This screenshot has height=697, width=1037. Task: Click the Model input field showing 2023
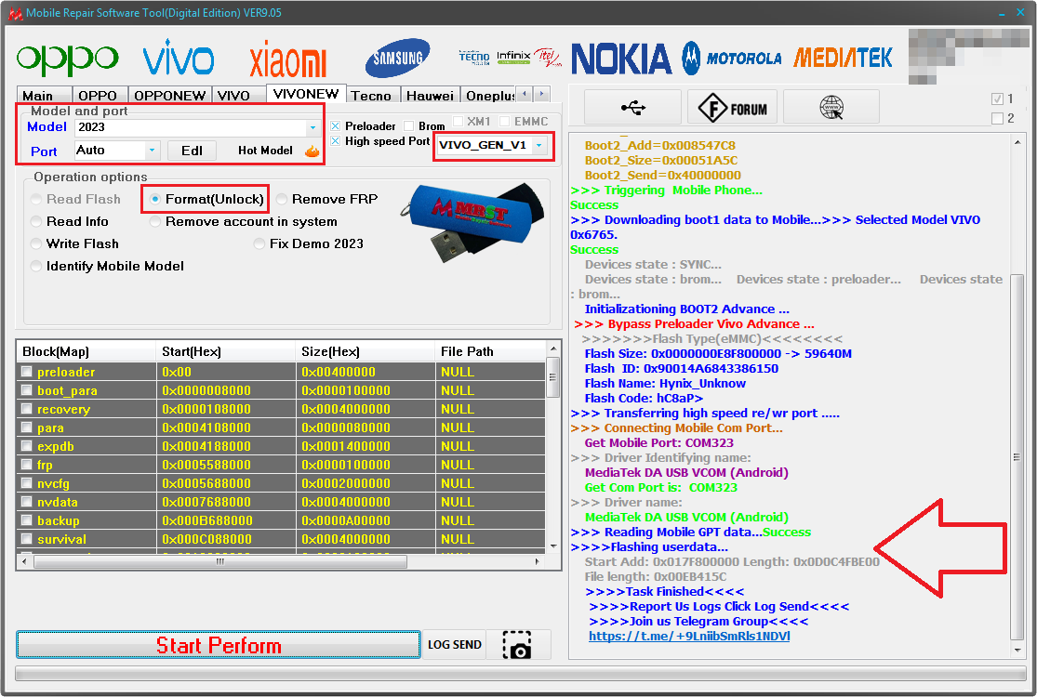pos(192,127)
